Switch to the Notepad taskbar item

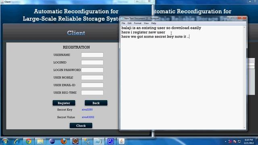click(99, 141)
